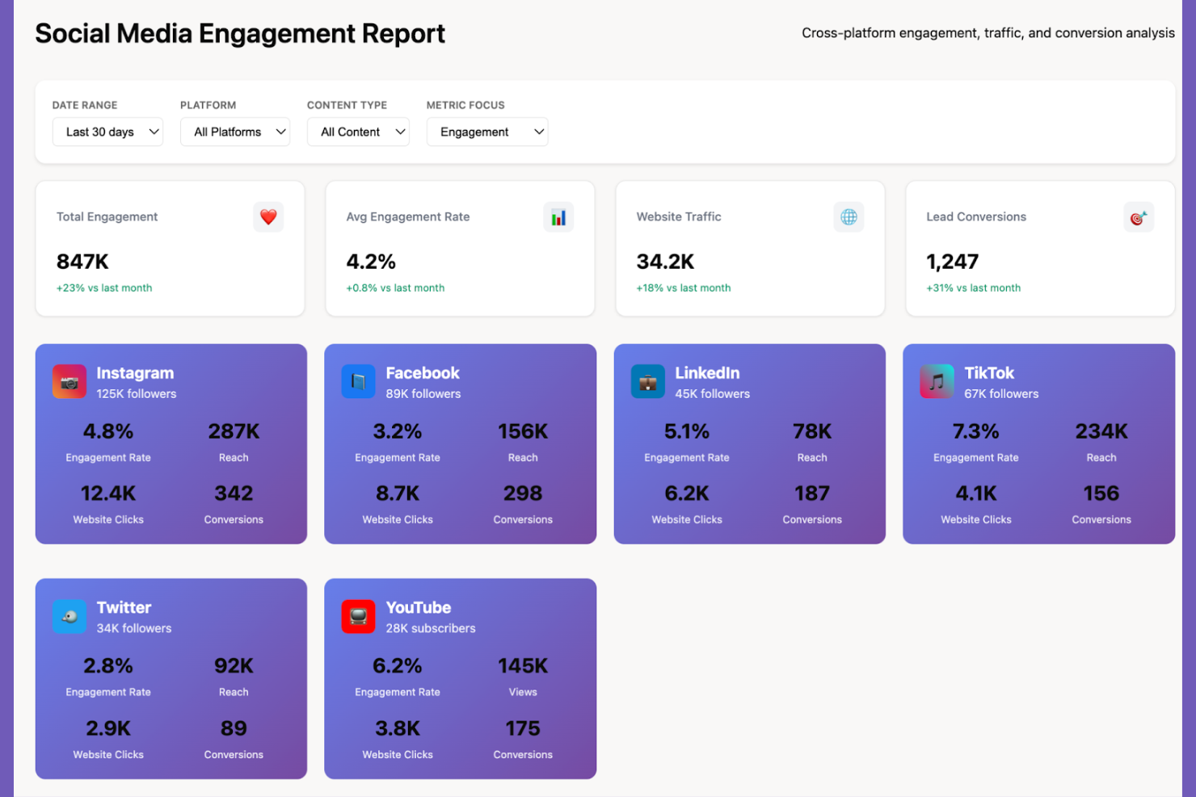Select the globe icon on Website Traffic card
The width and height of the screenshot is (1196, 797).
[x=848, y=216]
